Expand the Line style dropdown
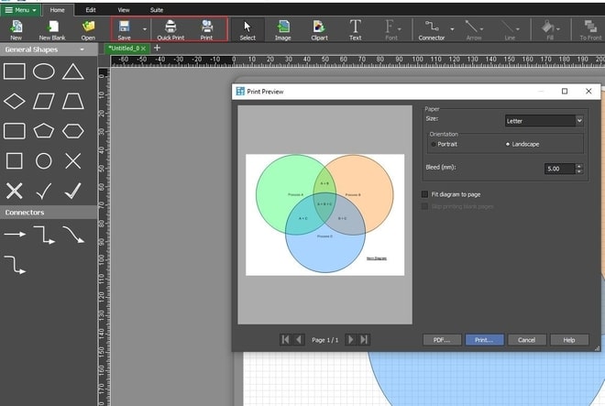Viewport: 605px width, 406px height. pyautogui.click(x=518, y=29)
